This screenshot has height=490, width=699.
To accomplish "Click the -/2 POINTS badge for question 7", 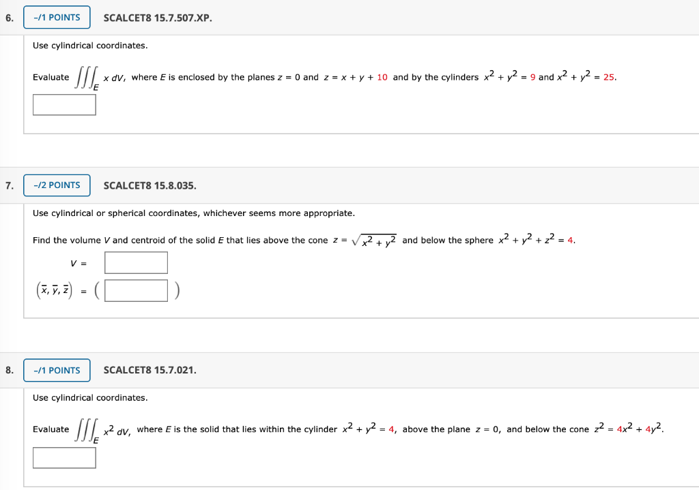I will [x=57, y=185].
